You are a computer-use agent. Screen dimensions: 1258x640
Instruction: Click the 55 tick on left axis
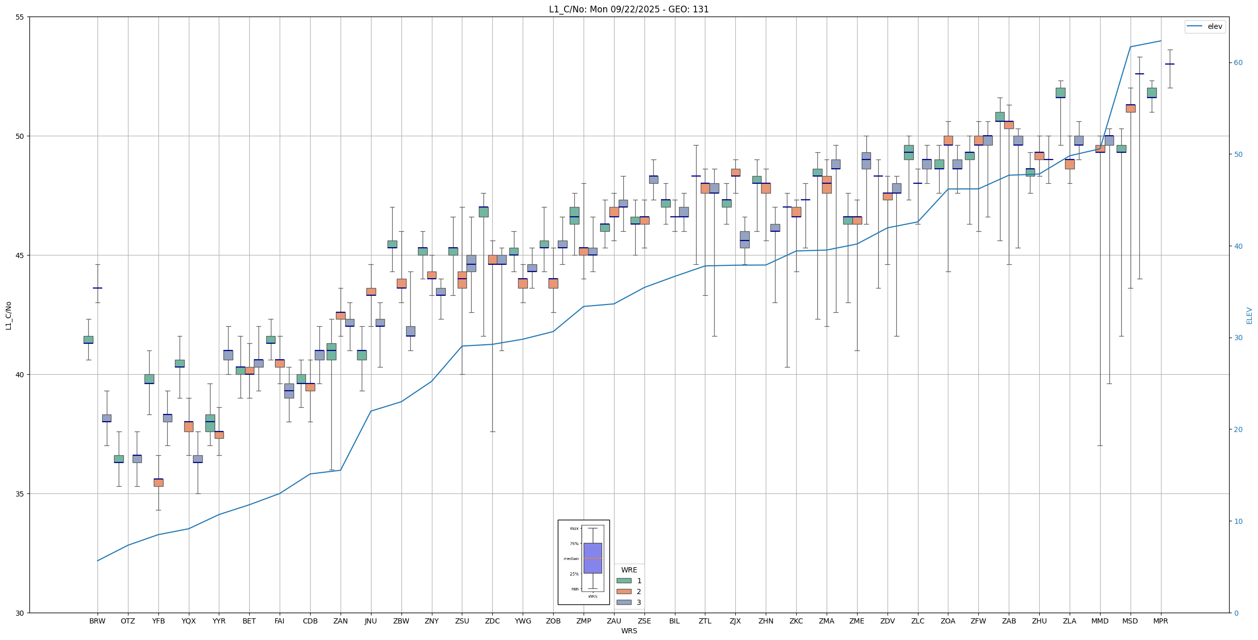click(x=20, y=17)
